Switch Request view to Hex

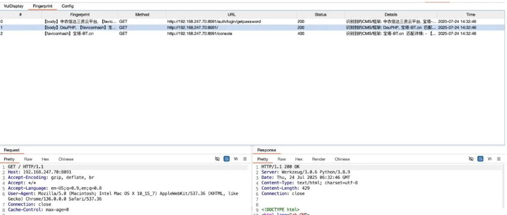(45, 159)
